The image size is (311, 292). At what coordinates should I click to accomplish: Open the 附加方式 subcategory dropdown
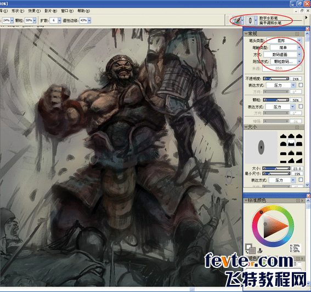(286, 61)
